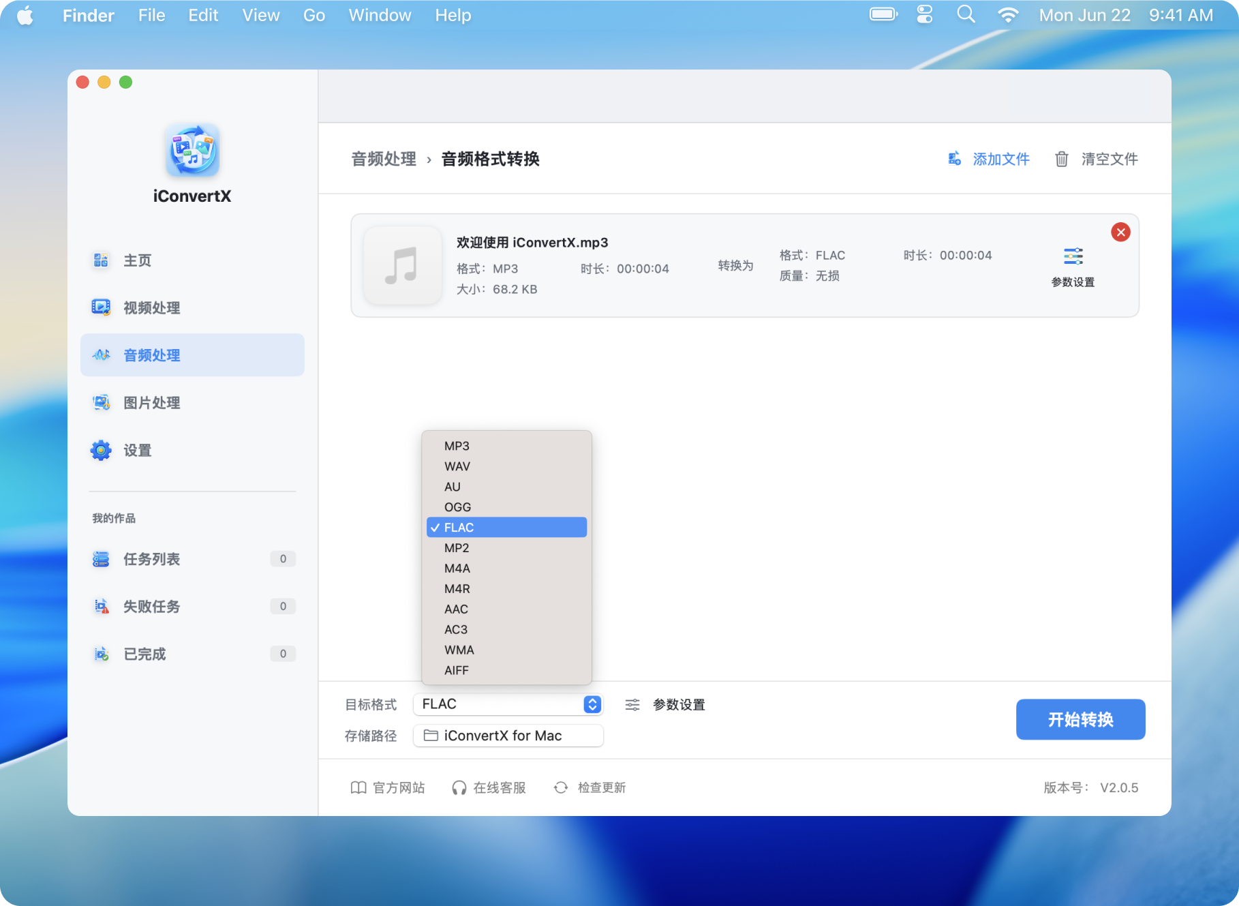This screenshot has width=1239, height=906.
Task: Remove file with red X button
Action: (x=1121, y=232)
